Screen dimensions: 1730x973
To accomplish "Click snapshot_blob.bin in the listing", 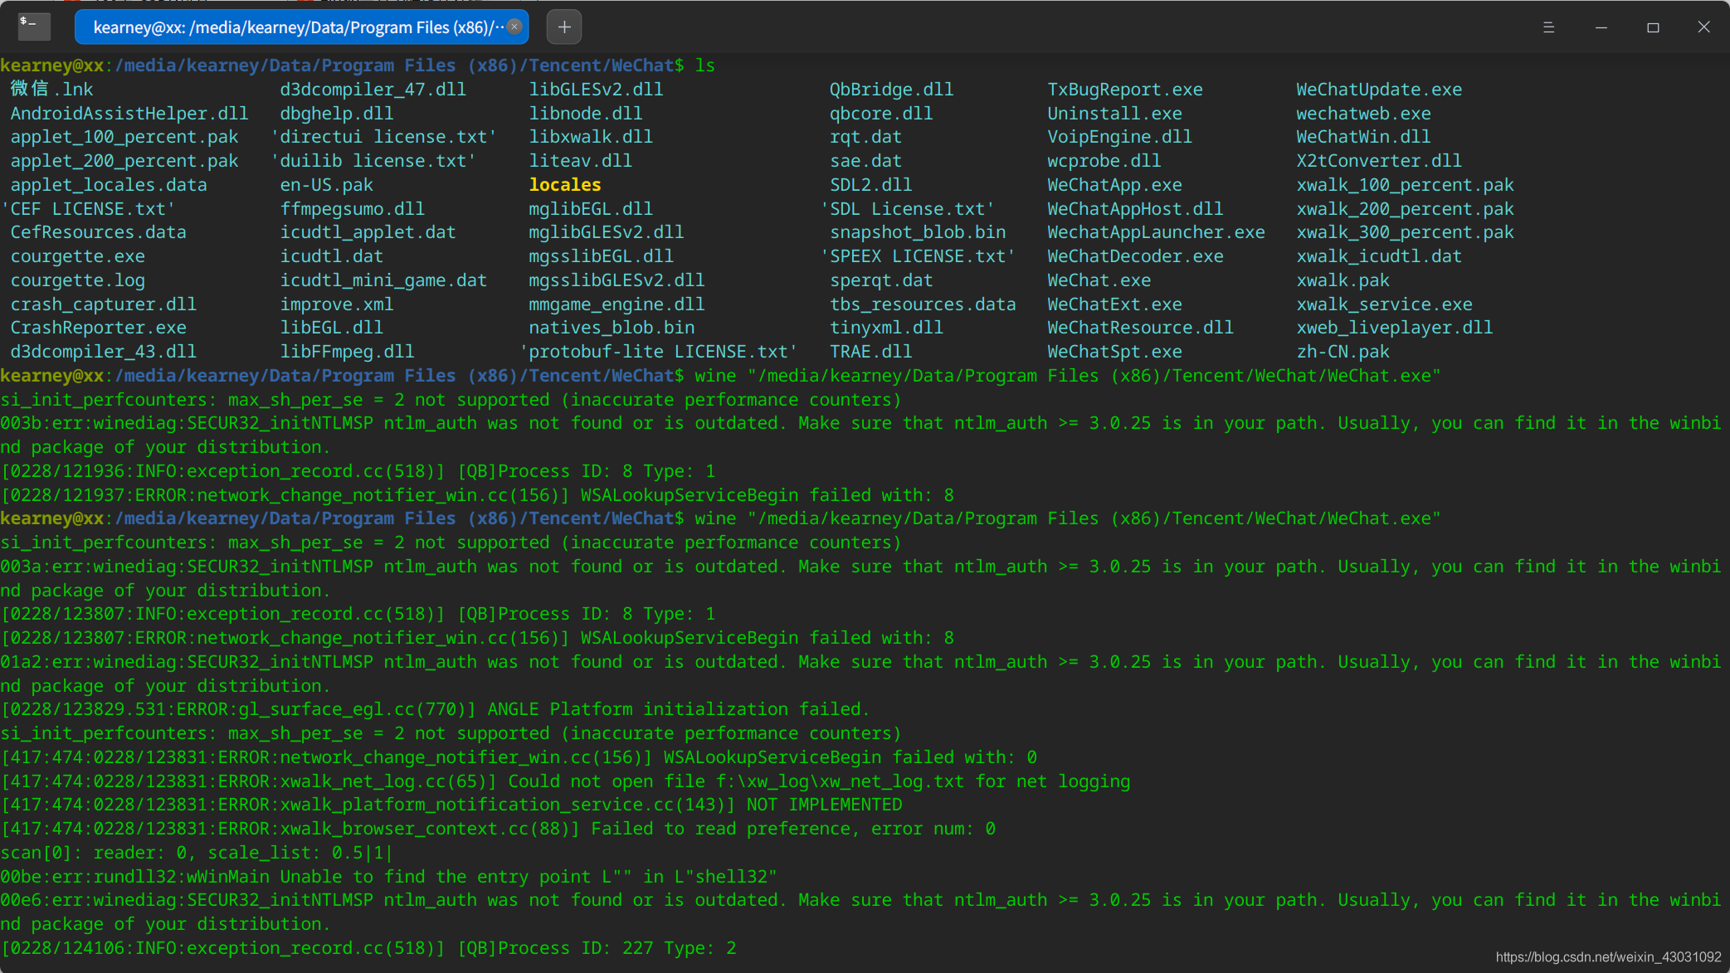I will tap(918, 232).
